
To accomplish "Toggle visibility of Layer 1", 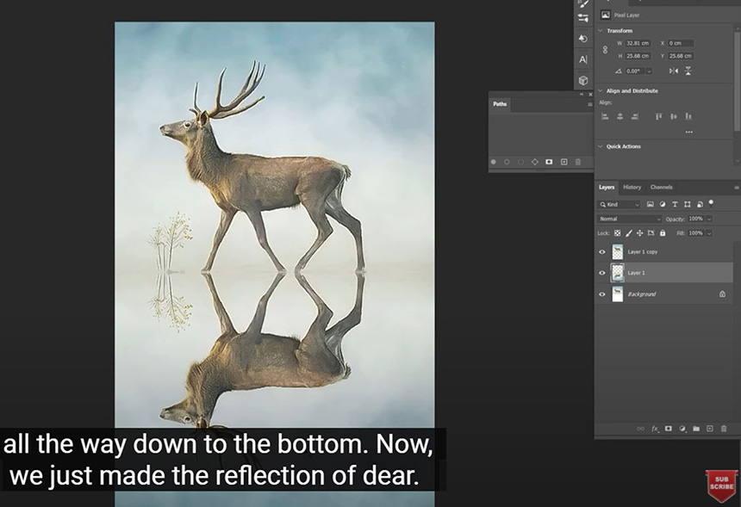I will (602, 273).
